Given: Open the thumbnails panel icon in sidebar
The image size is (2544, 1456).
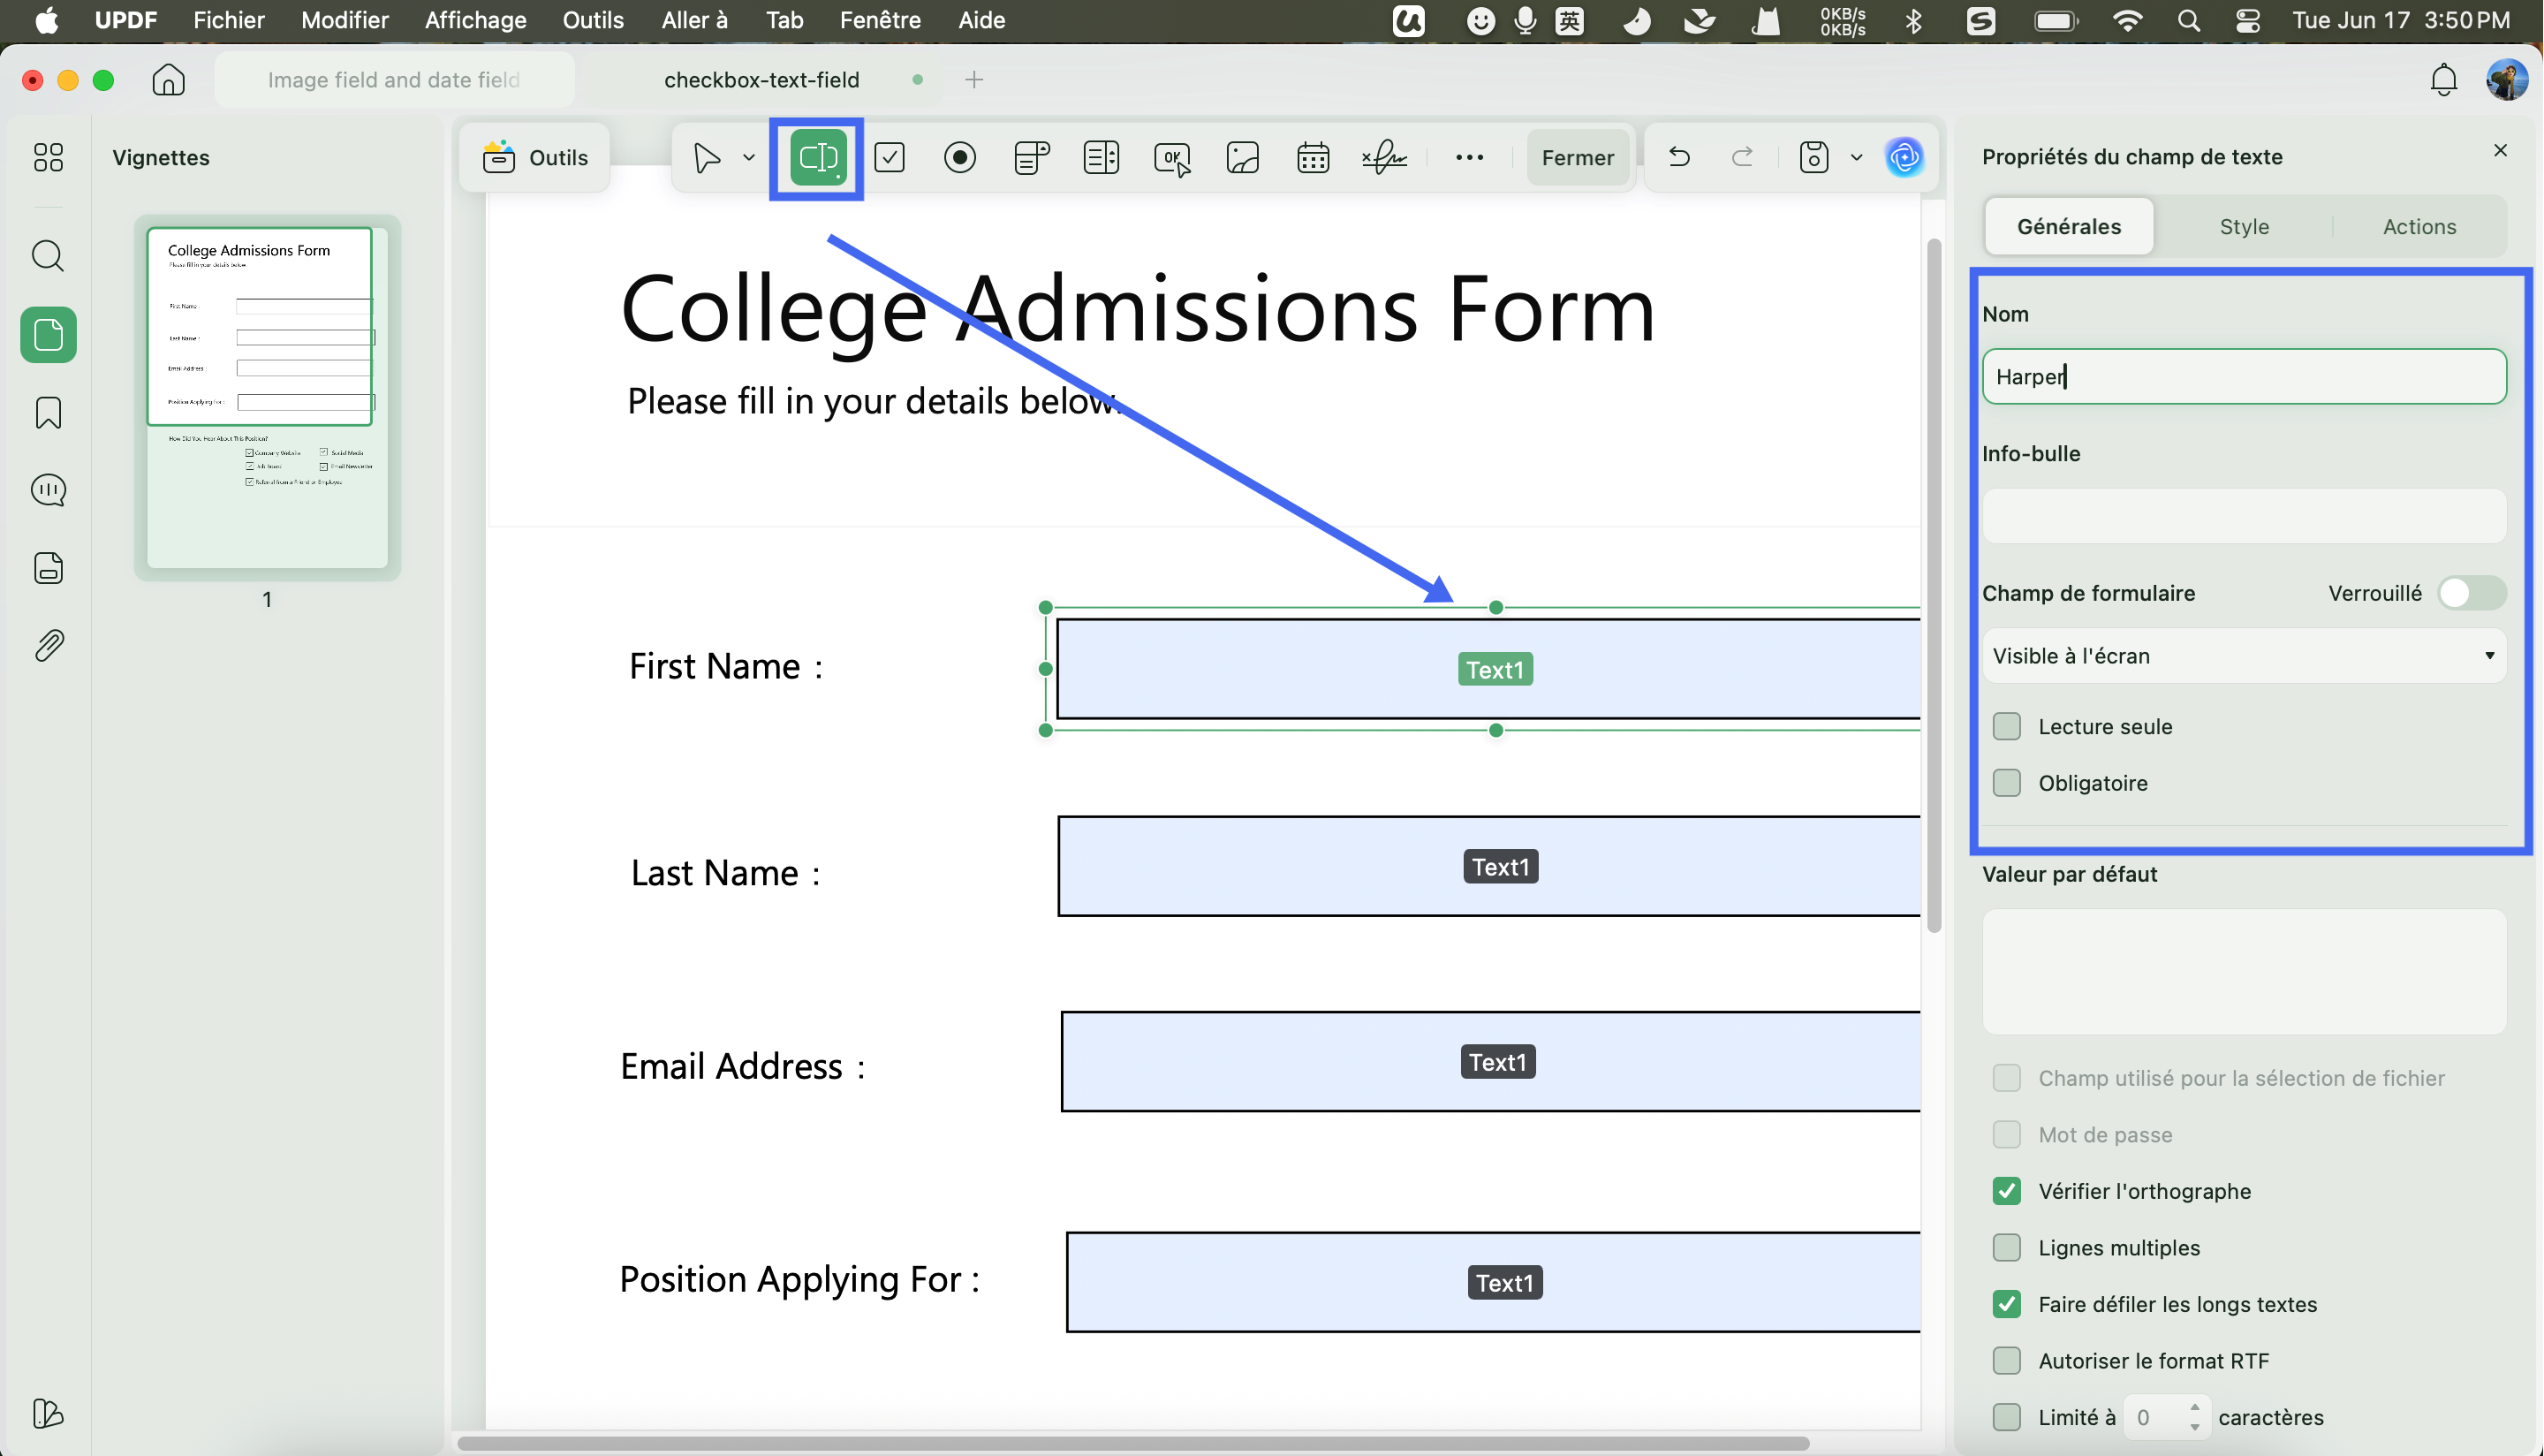Looking at the screenshot, I should pyautogui.click(x=48, y=334).
